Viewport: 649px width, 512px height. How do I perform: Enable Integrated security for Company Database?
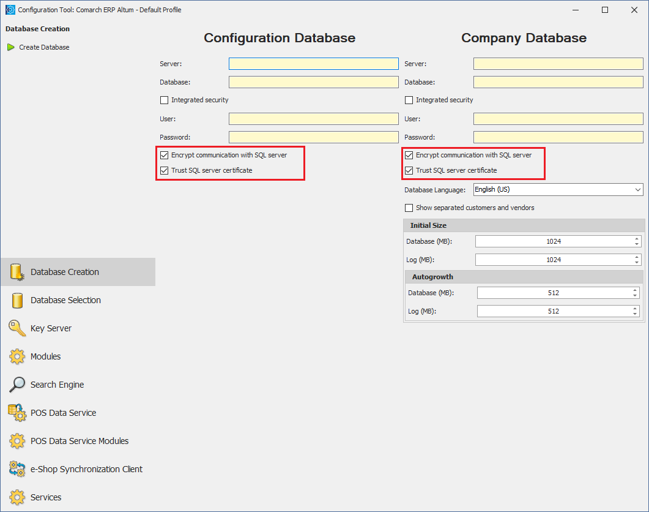(409, 100)
